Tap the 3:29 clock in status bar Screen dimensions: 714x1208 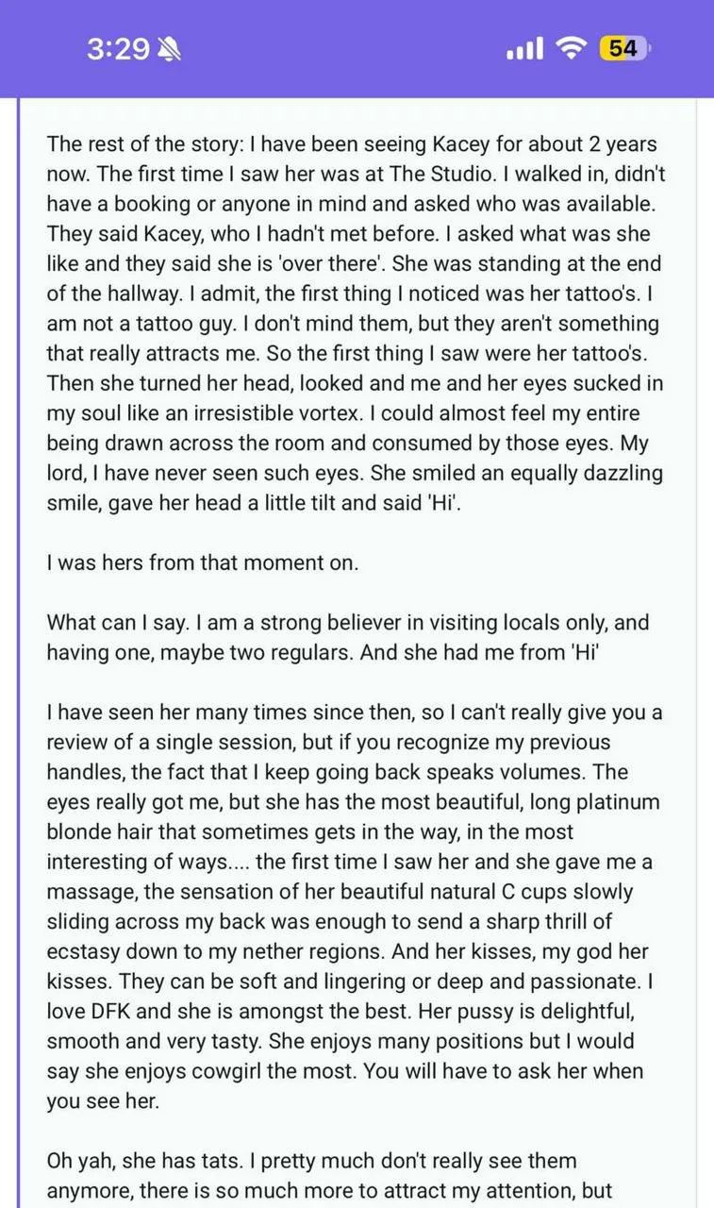[x=117, y=49]
